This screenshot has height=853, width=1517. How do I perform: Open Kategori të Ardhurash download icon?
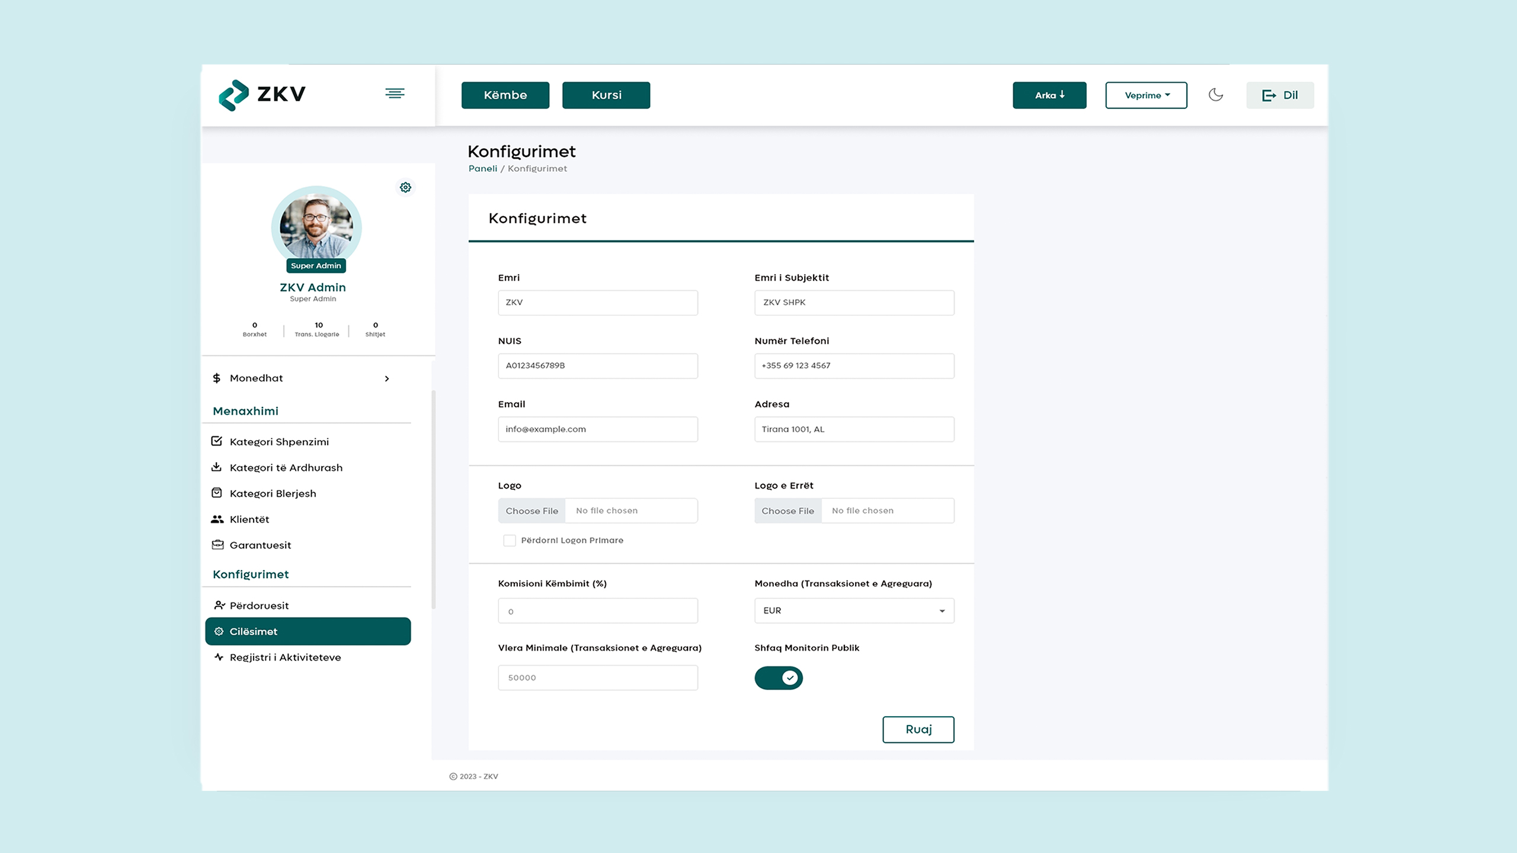click(217, 467)
